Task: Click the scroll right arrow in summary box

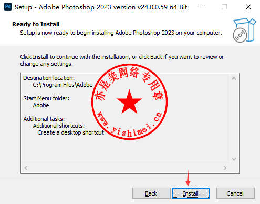Action: [225, 168]
